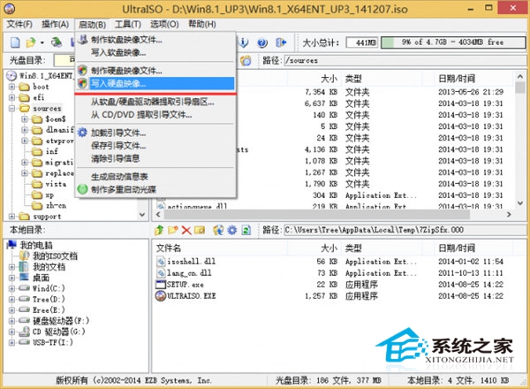Open the 帮助(H) menu
The image size is (530, 389).
tap(201, 24)
